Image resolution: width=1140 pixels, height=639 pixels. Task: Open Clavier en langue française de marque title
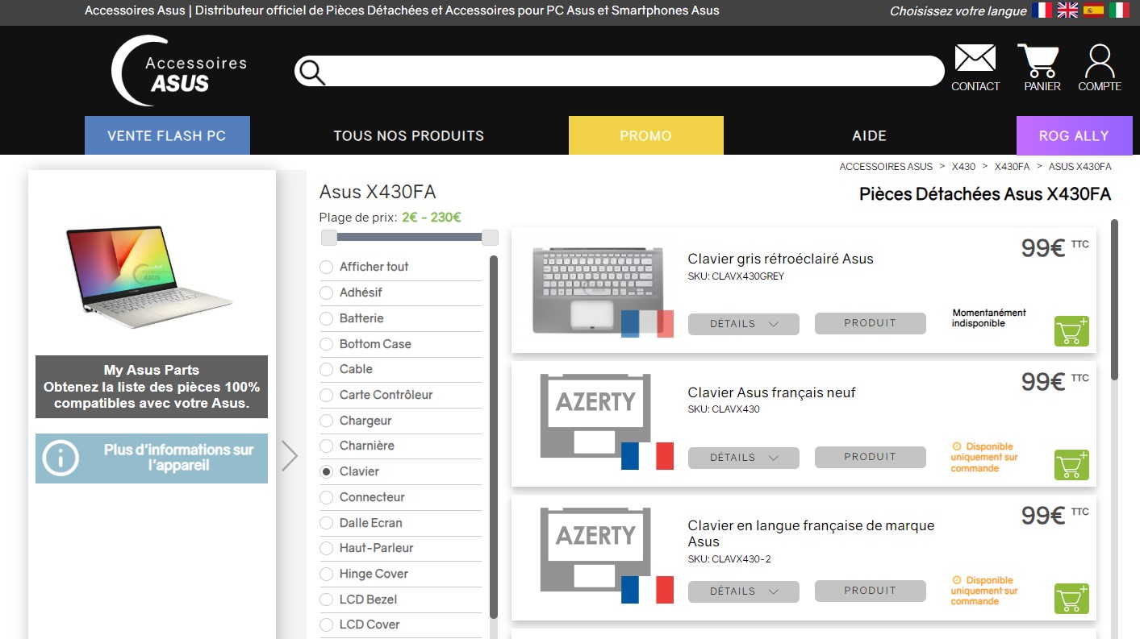tap(811, 533)
